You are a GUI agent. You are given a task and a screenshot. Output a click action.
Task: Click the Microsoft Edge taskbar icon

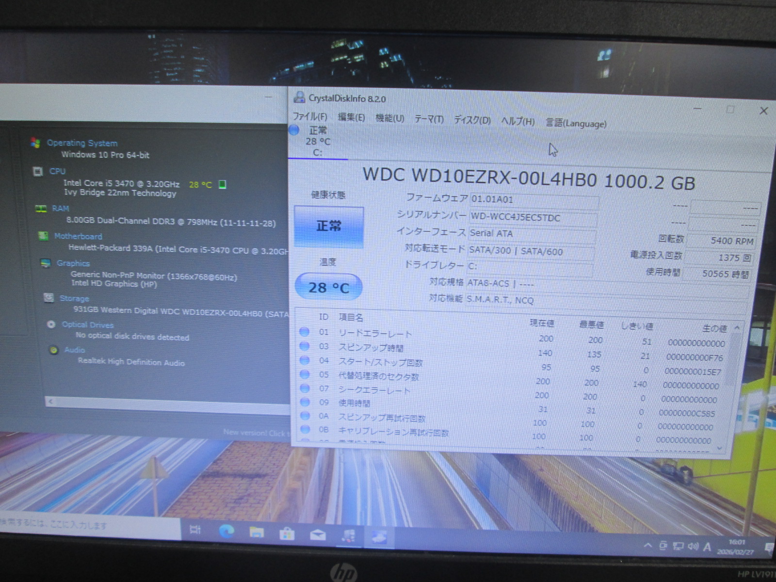coord(226,532)
